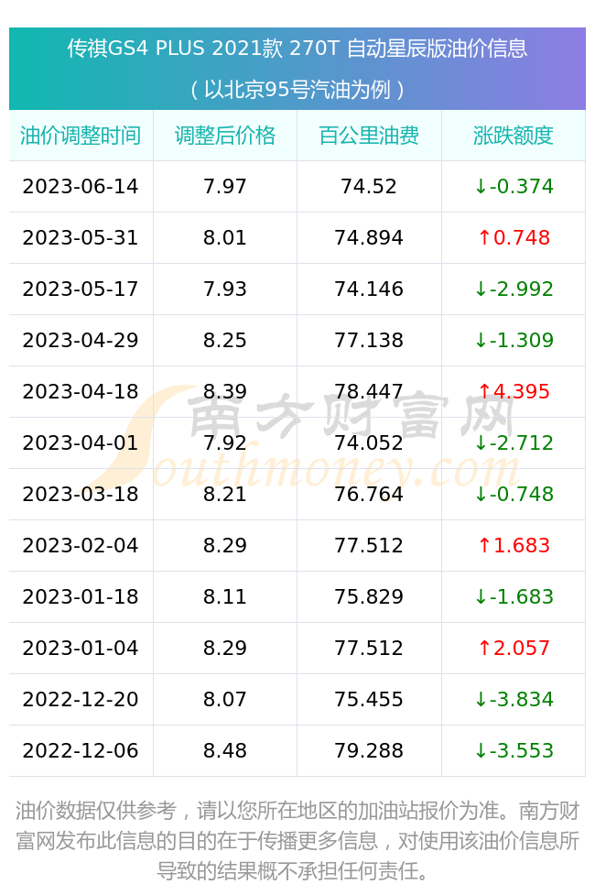
Task: Click the title 传祺GS4 PLUS 2021款 270T 自动星辰版油价信息
Action: (297, 49)
